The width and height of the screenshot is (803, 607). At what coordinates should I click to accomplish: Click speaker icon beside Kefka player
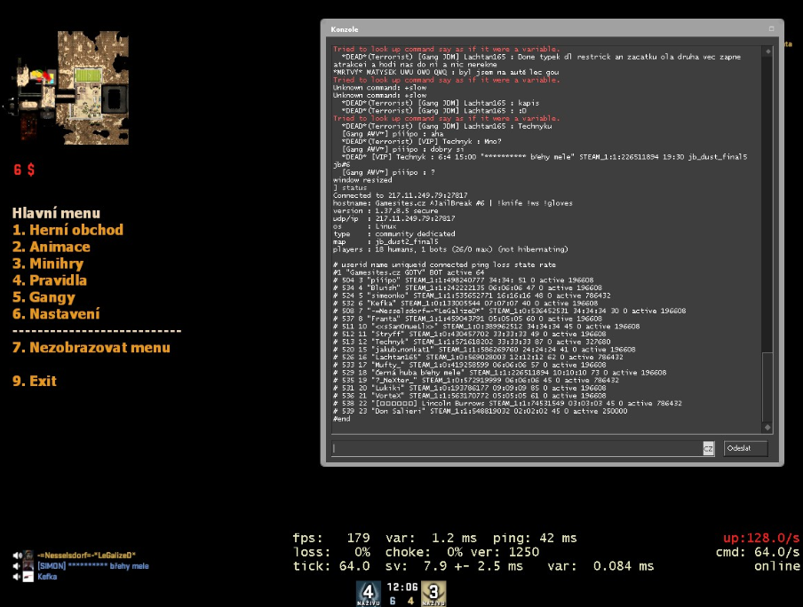17,576
